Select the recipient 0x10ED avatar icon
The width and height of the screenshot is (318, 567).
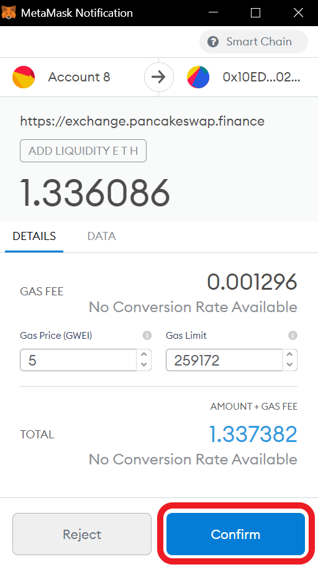198,77
